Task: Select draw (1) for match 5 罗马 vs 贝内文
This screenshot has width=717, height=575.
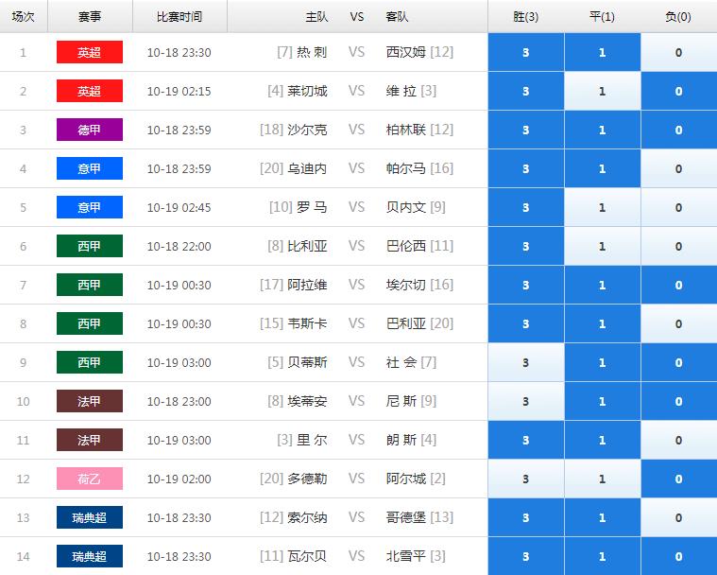Action: click(x=603, y=207)
